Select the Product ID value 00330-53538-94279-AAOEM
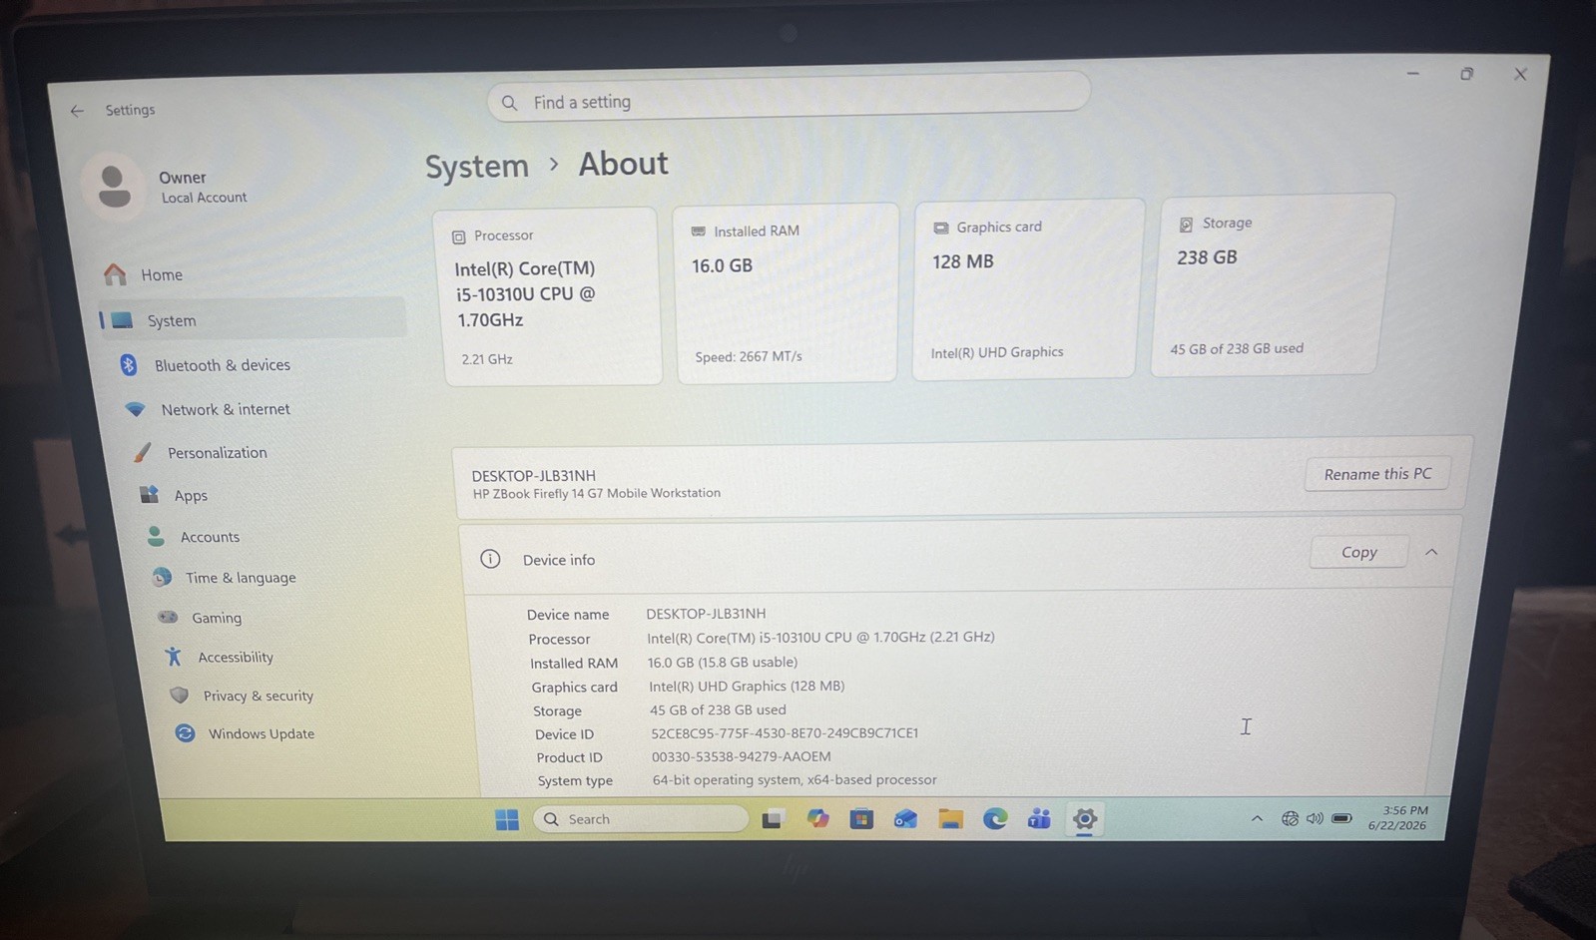 [741, 756]
